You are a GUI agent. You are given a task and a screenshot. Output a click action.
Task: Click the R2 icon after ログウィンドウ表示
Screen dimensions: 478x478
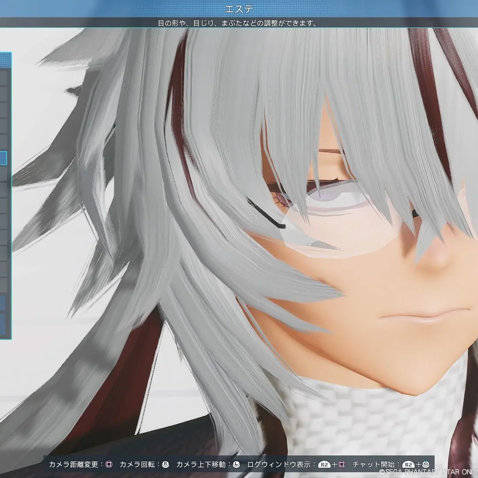coord(324,465)
